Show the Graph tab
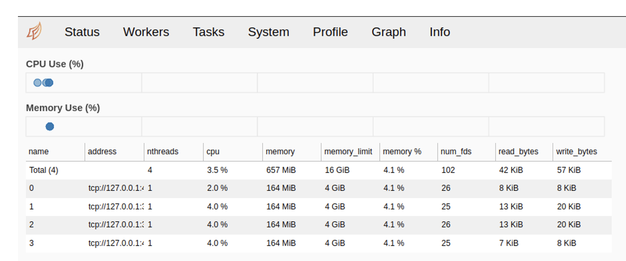 (388, 32)
